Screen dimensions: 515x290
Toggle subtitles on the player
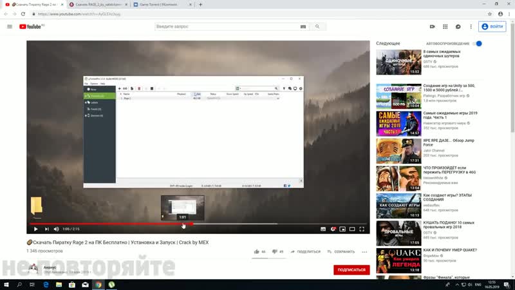coord(323,229)
